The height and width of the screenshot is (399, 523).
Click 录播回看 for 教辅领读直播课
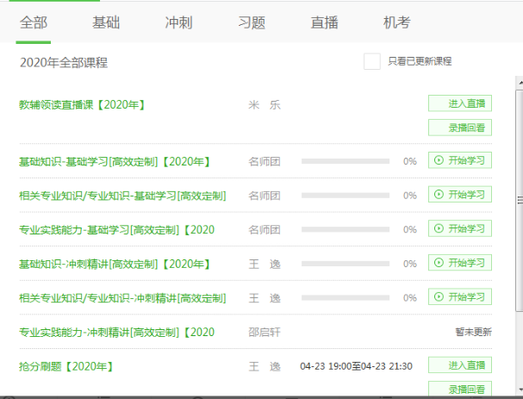[x=460, y=128]
